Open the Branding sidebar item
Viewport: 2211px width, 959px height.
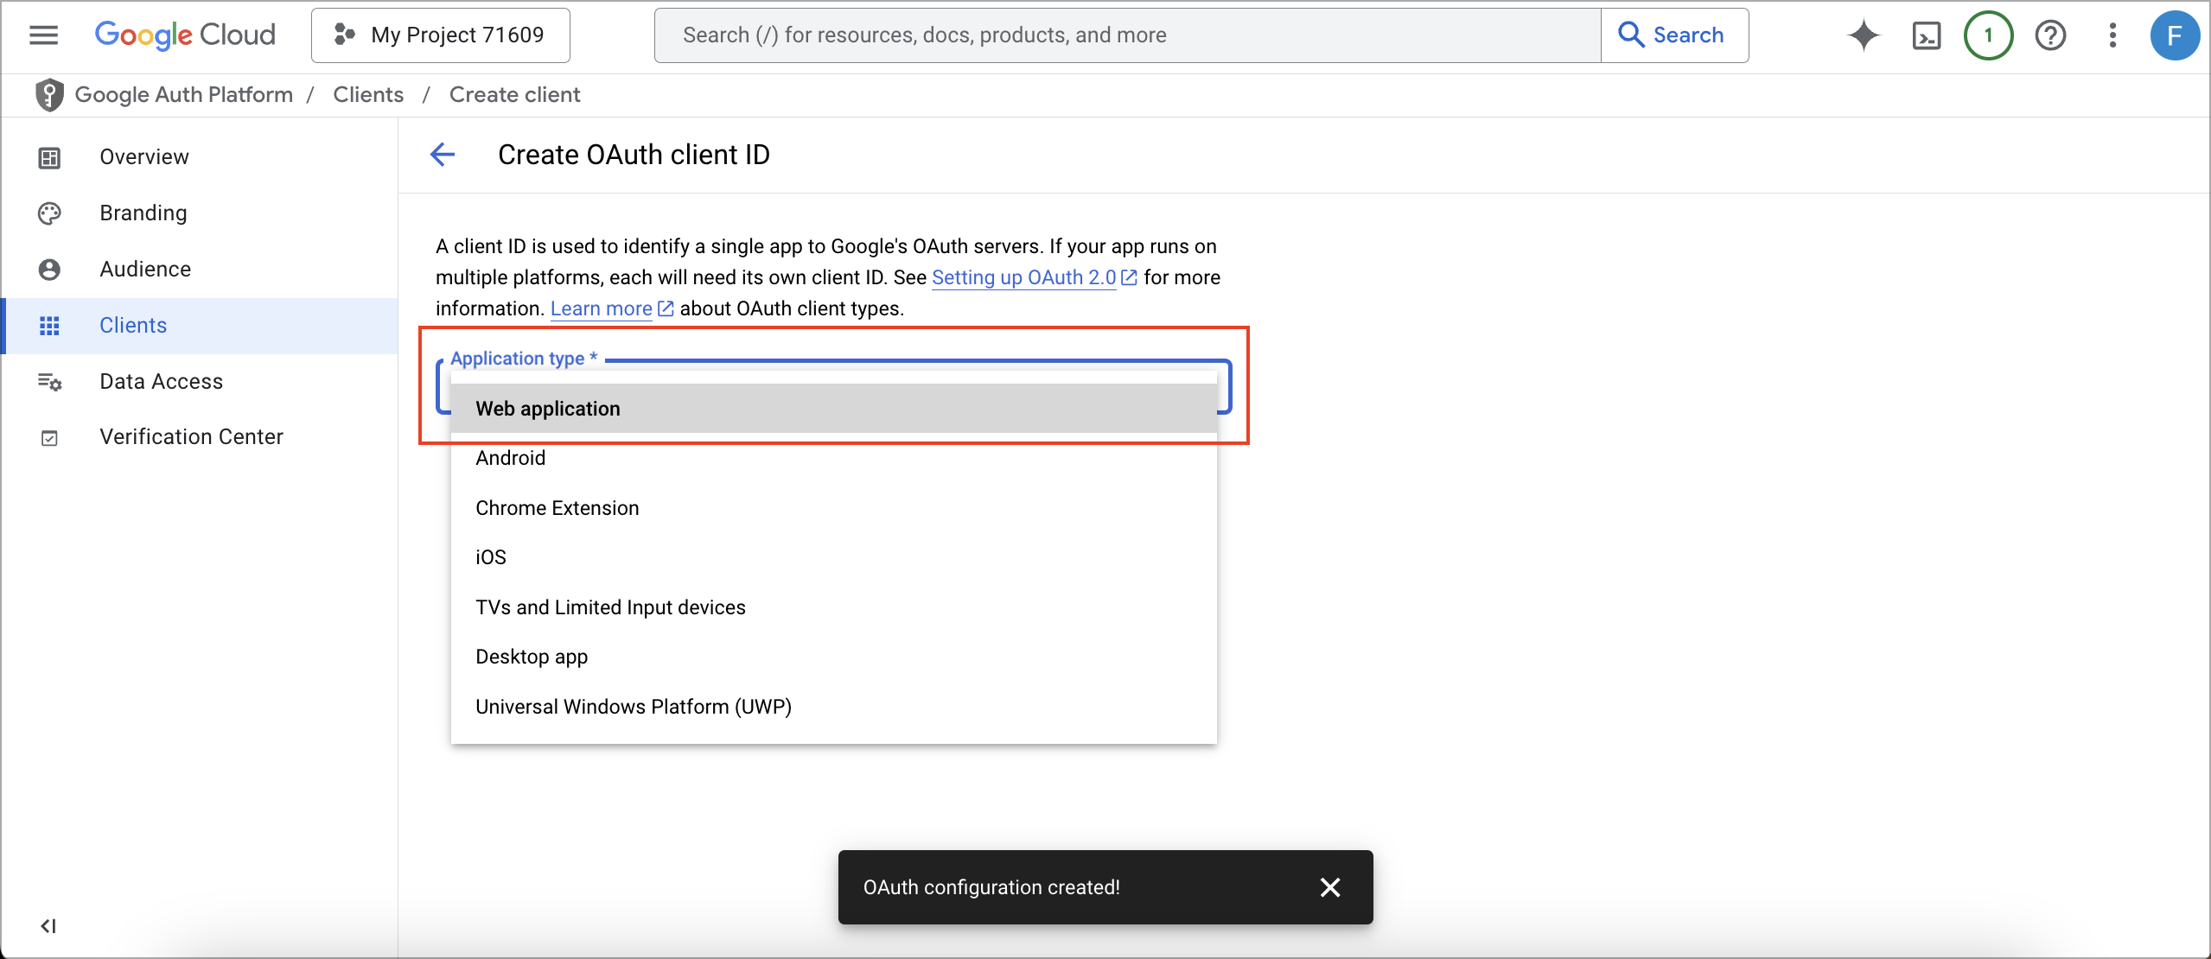pyautogui.click(x=200, y=213)
